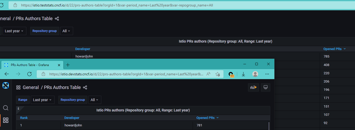The width and height of the screenshot is (355, 130).
Task: Sort by Developer column in back window
Action: coord(83,49)
